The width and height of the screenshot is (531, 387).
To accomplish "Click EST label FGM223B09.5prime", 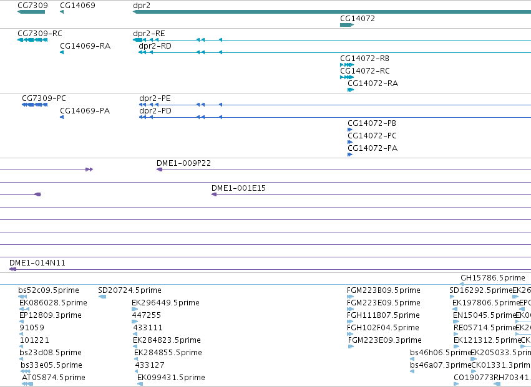I will click(x=384, y=290).
